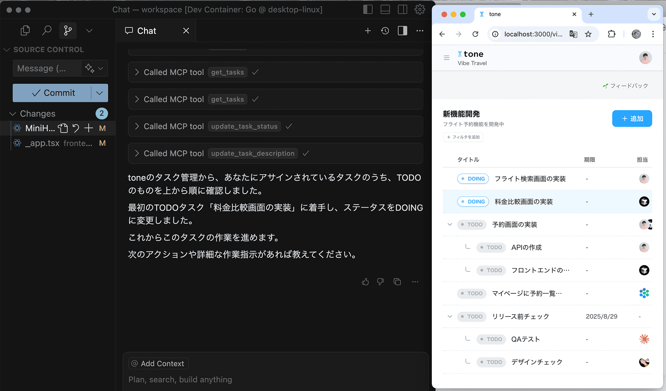The width and height of the screenshot is (666, 391).
Task: Open the Search view in the activity bar
Action: point(47,30)
